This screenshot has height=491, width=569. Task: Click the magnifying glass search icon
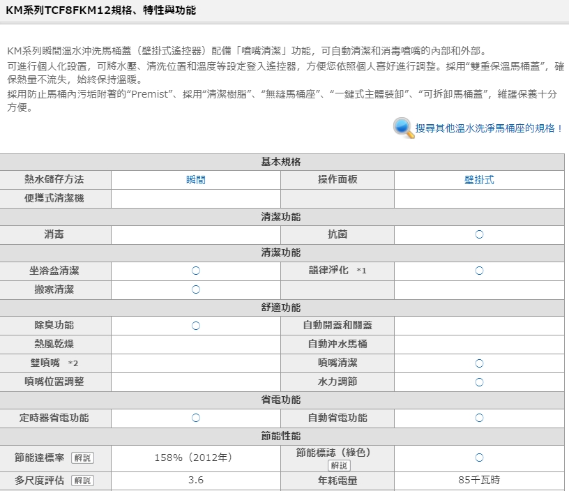(404, 128)
